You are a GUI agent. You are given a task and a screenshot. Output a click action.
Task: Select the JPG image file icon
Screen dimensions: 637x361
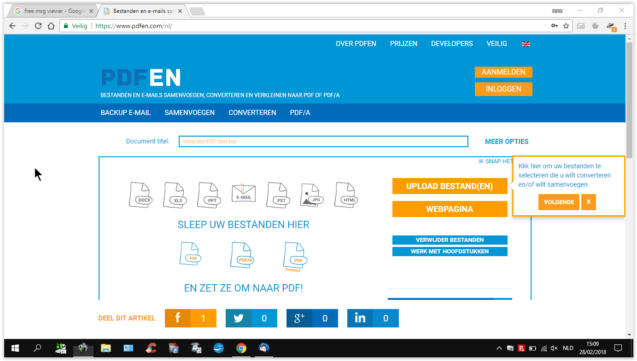[311, 195]
